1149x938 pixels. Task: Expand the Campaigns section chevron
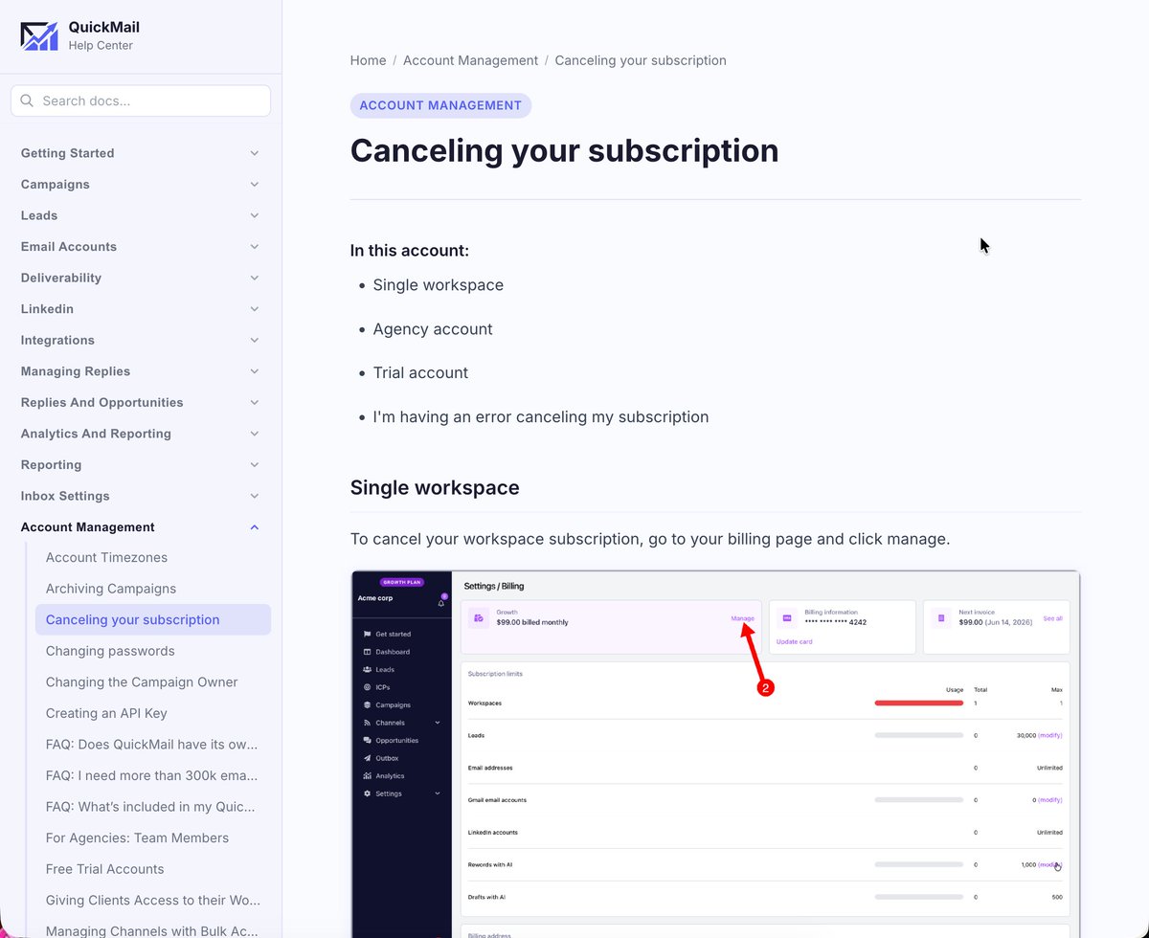(x=254, y=185)
